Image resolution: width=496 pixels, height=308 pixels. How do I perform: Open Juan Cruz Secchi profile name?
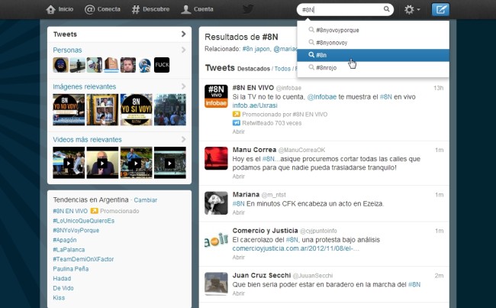pyautogui.click(x=262, y=275)
